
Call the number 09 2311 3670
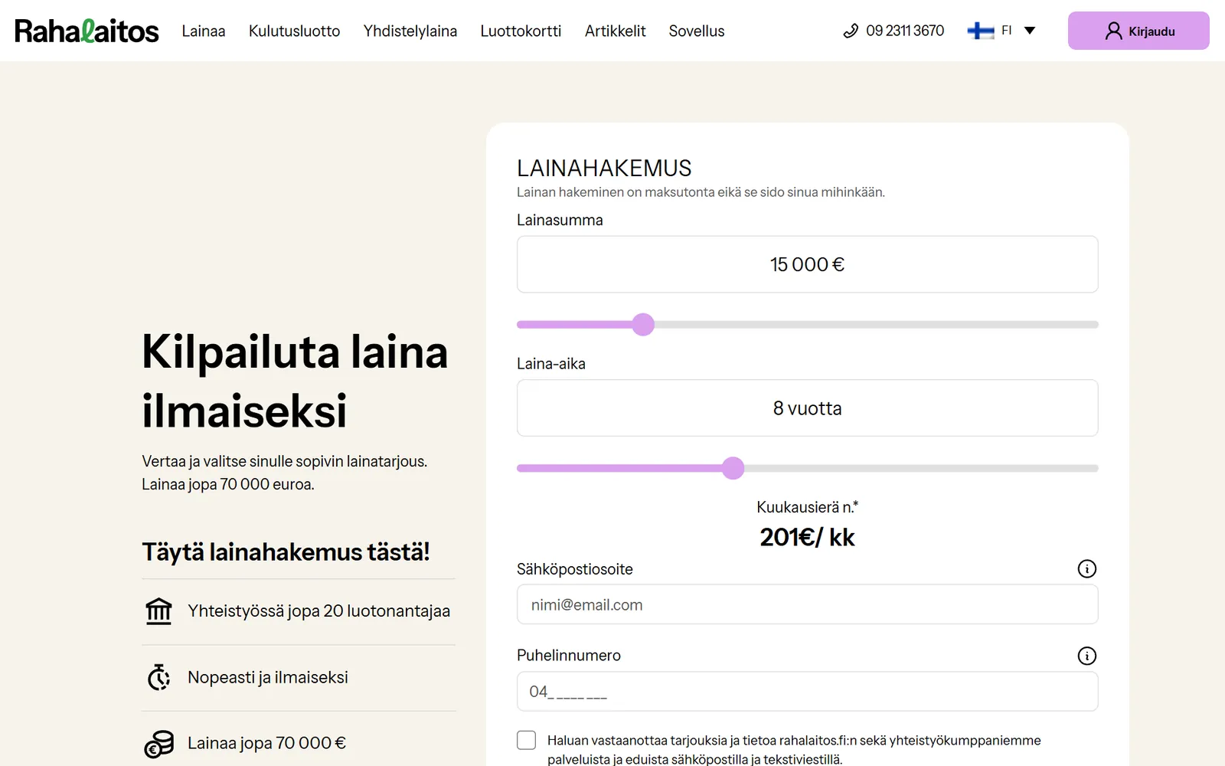coord(905,31)
